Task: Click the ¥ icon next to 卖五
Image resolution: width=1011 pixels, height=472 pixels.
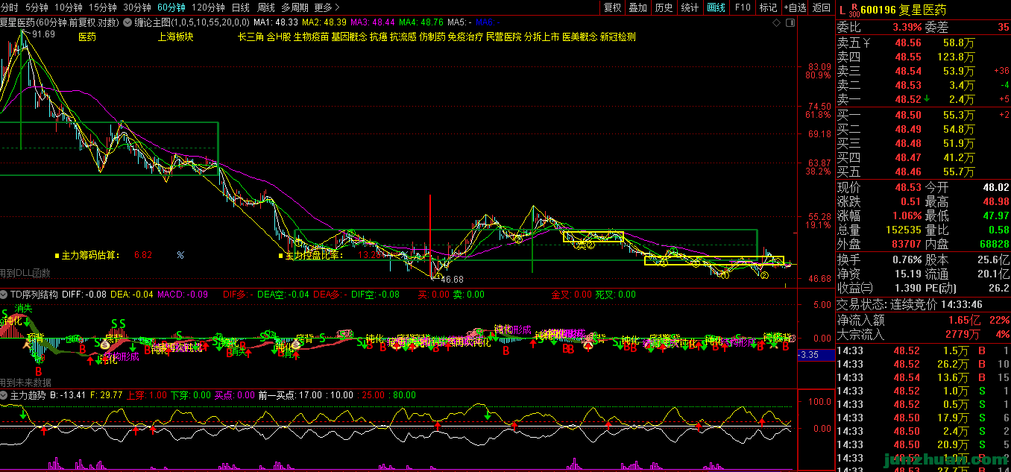Action: click(x=866, y=43)
